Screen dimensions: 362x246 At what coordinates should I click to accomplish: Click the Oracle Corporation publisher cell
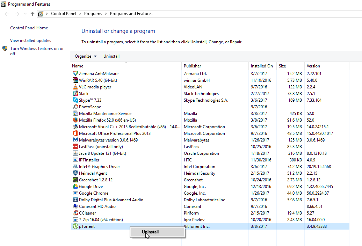click(201, 153)
